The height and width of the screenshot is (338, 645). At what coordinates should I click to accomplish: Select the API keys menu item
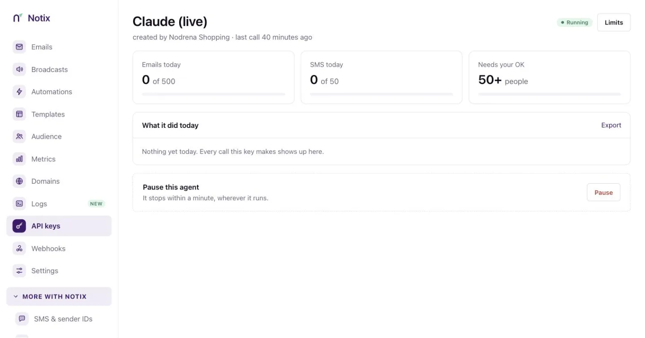pos(59,226)
